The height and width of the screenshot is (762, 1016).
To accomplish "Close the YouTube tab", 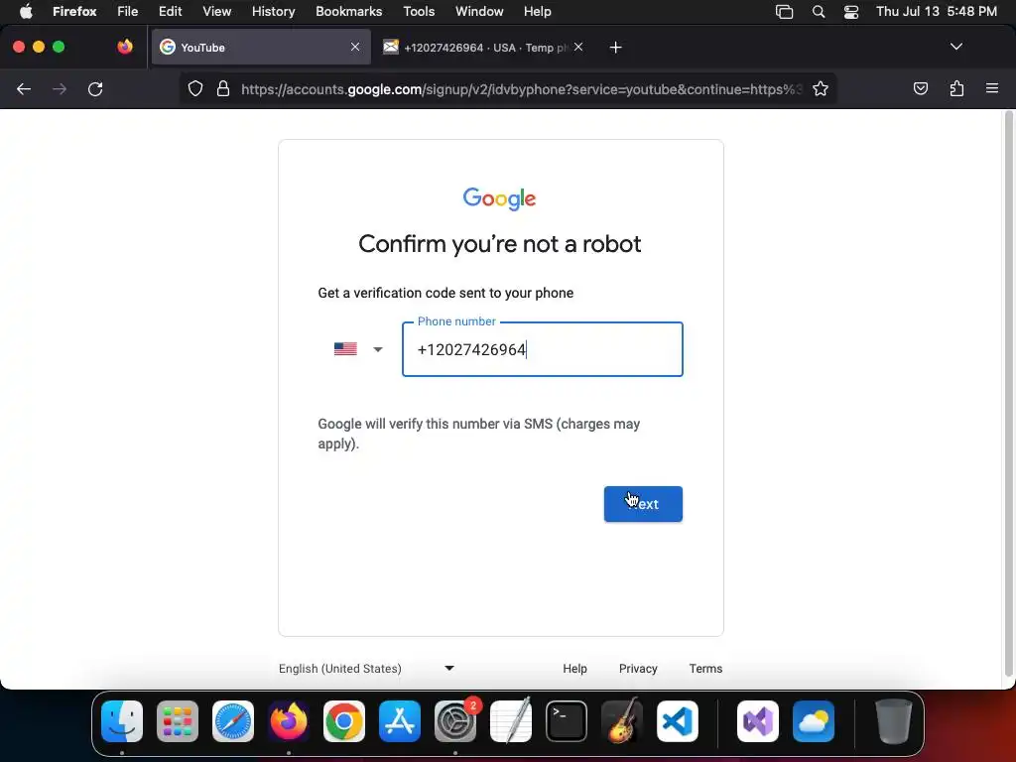I will click(x=355, y=47).
